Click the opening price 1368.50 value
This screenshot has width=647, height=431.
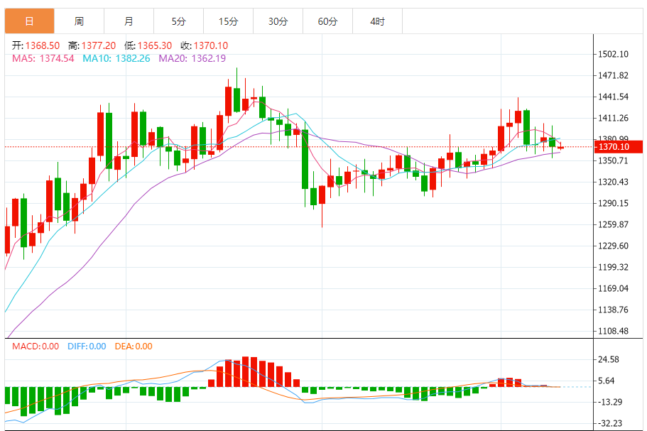43,45
